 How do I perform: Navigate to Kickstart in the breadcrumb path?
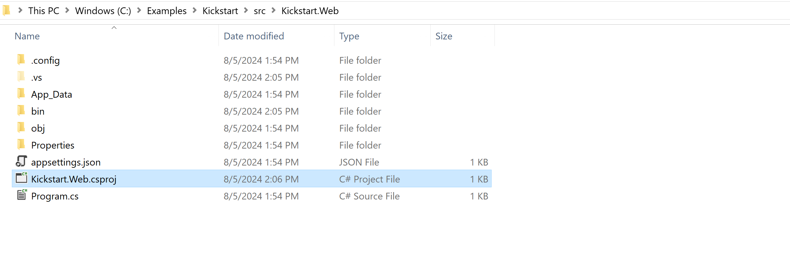coord(220,11)
